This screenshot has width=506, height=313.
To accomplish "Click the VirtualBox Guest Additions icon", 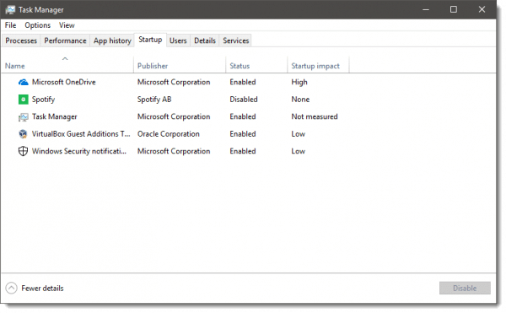I will coord(24,134).
